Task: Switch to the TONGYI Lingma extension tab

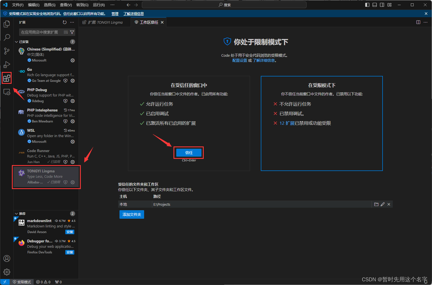Action: (x=105, y=22)
